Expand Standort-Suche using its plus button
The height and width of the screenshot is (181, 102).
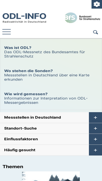[x=95, y=128]
